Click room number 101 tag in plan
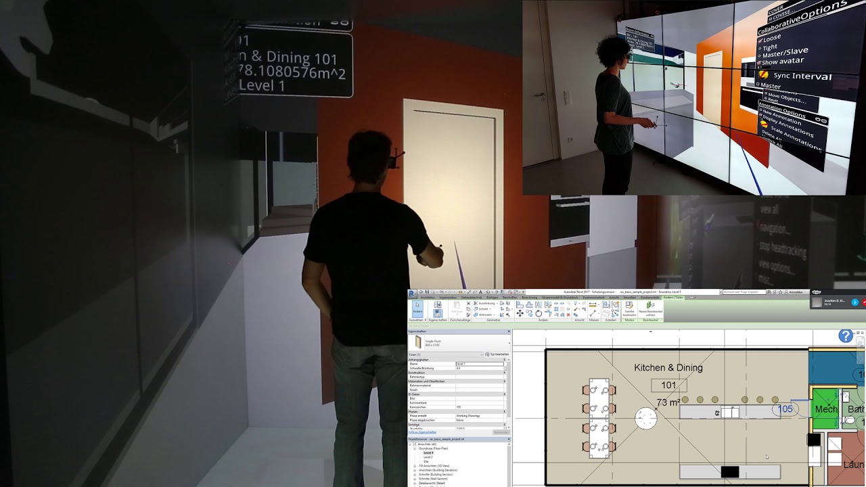The image size is (866, 487). click(x=668, y=386)
